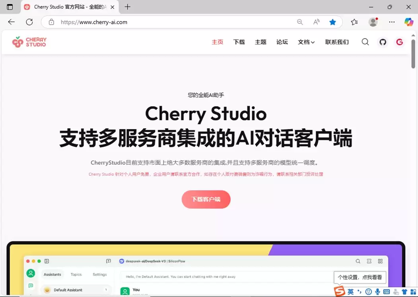Open the 论坛 nav page

(x=282, y=42)
